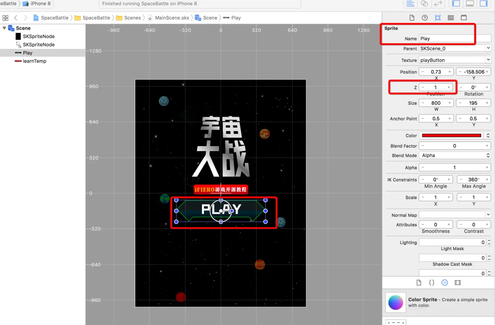Increase Anchor Point X value
This screenshot has width=495, height=325.
tap(449, 119)
